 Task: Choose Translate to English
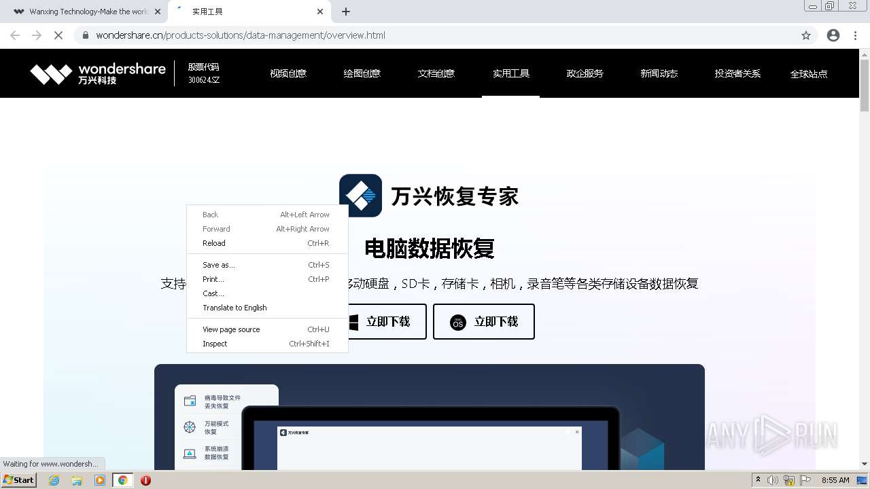pyautogui.click(x=267, y=308)
